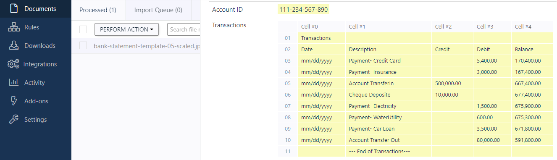Switch to the Processed (1) tab
Screen dimensions: 557x160
(x=98, y=10)
